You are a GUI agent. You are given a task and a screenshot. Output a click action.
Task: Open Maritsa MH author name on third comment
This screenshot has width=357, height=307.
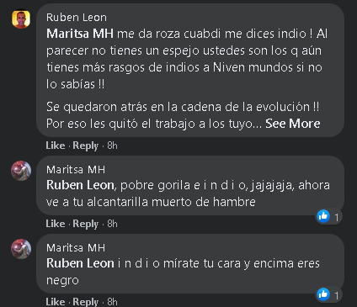pyautogui.click(x=76, y=248)
